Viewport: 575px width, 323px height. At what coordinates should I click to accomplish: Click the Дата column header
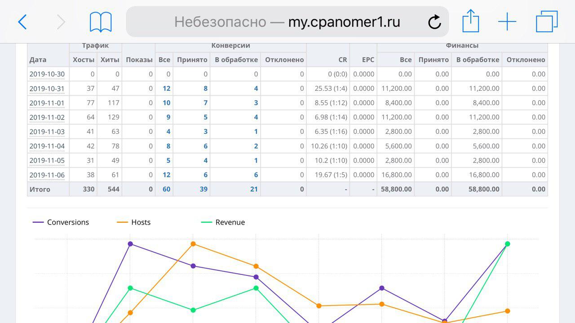point(38,60)
